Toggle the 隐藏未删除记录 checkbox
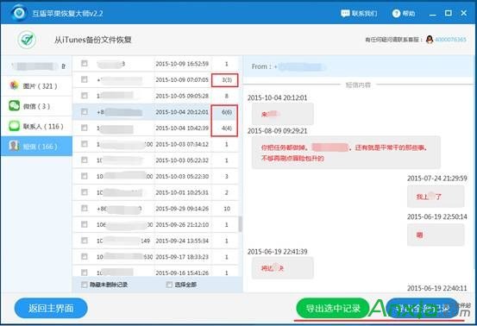477x326 pixels. point(85,285)
